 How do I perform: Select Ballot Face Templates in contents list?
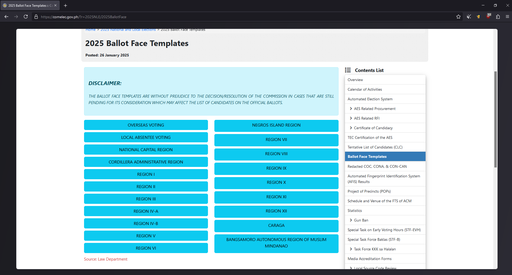click(x=385, y=156)
